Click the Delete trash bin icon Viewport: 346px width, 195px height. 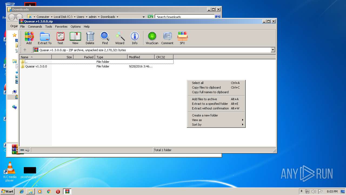click(90, 38)
